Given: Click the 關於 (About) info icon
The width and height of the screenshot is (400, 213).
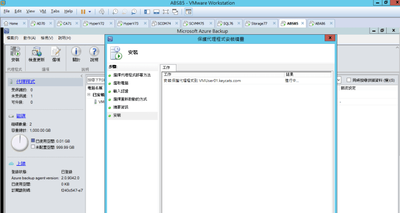Looking at the screenshot, I should point(76,53).
